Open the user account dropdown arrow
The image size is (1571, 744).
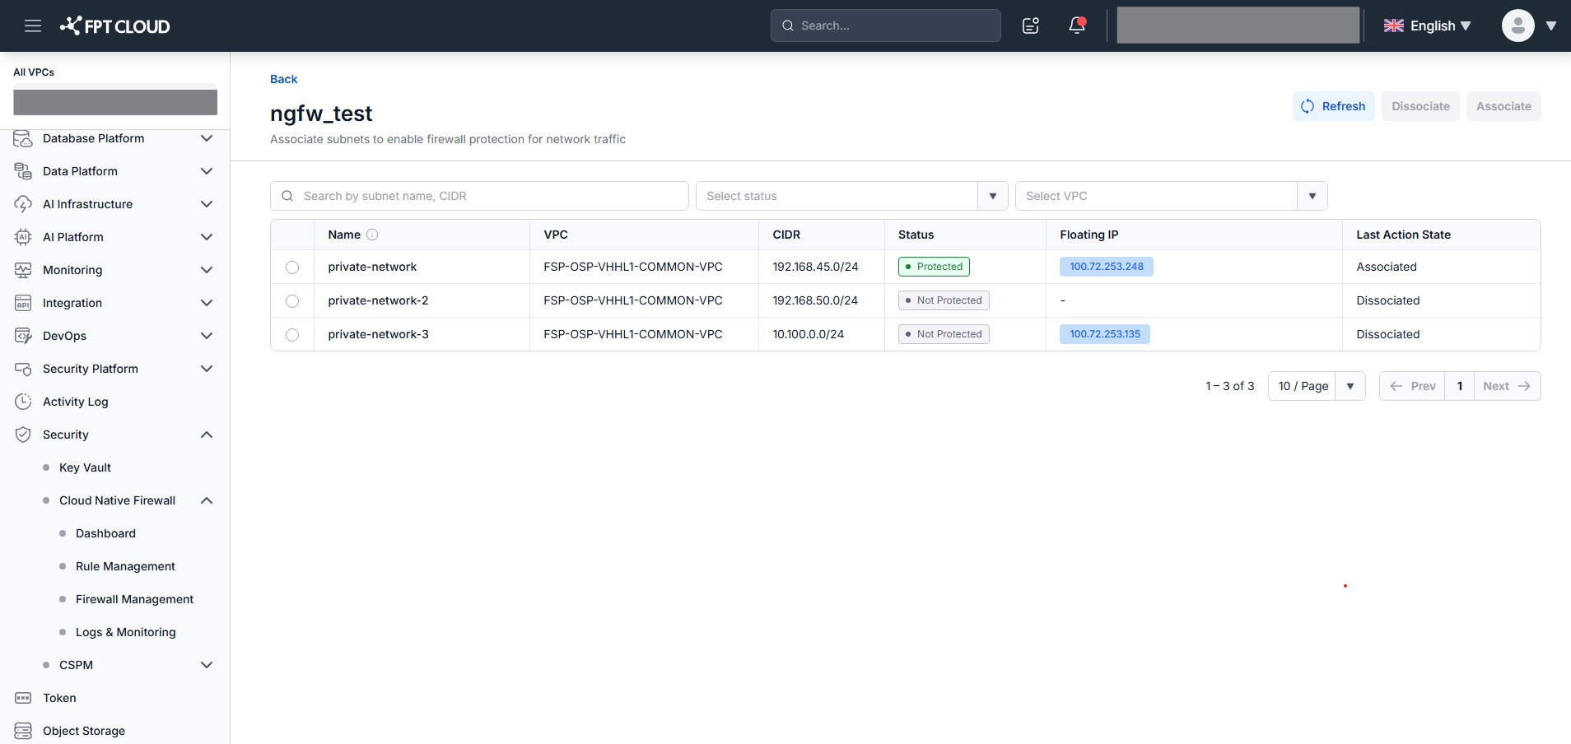coord(1551,26)
